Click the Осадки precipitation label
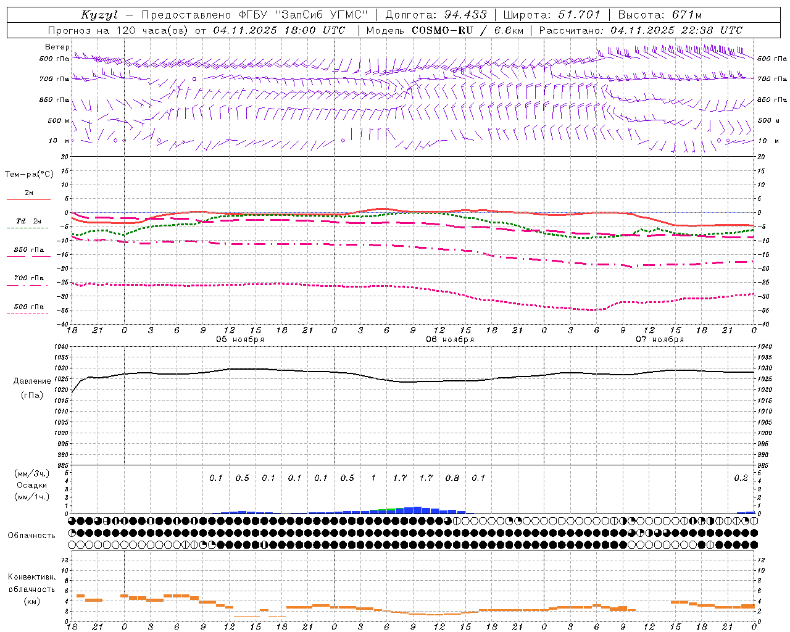This screenshot has height=632, width=790. click(32, 485)
